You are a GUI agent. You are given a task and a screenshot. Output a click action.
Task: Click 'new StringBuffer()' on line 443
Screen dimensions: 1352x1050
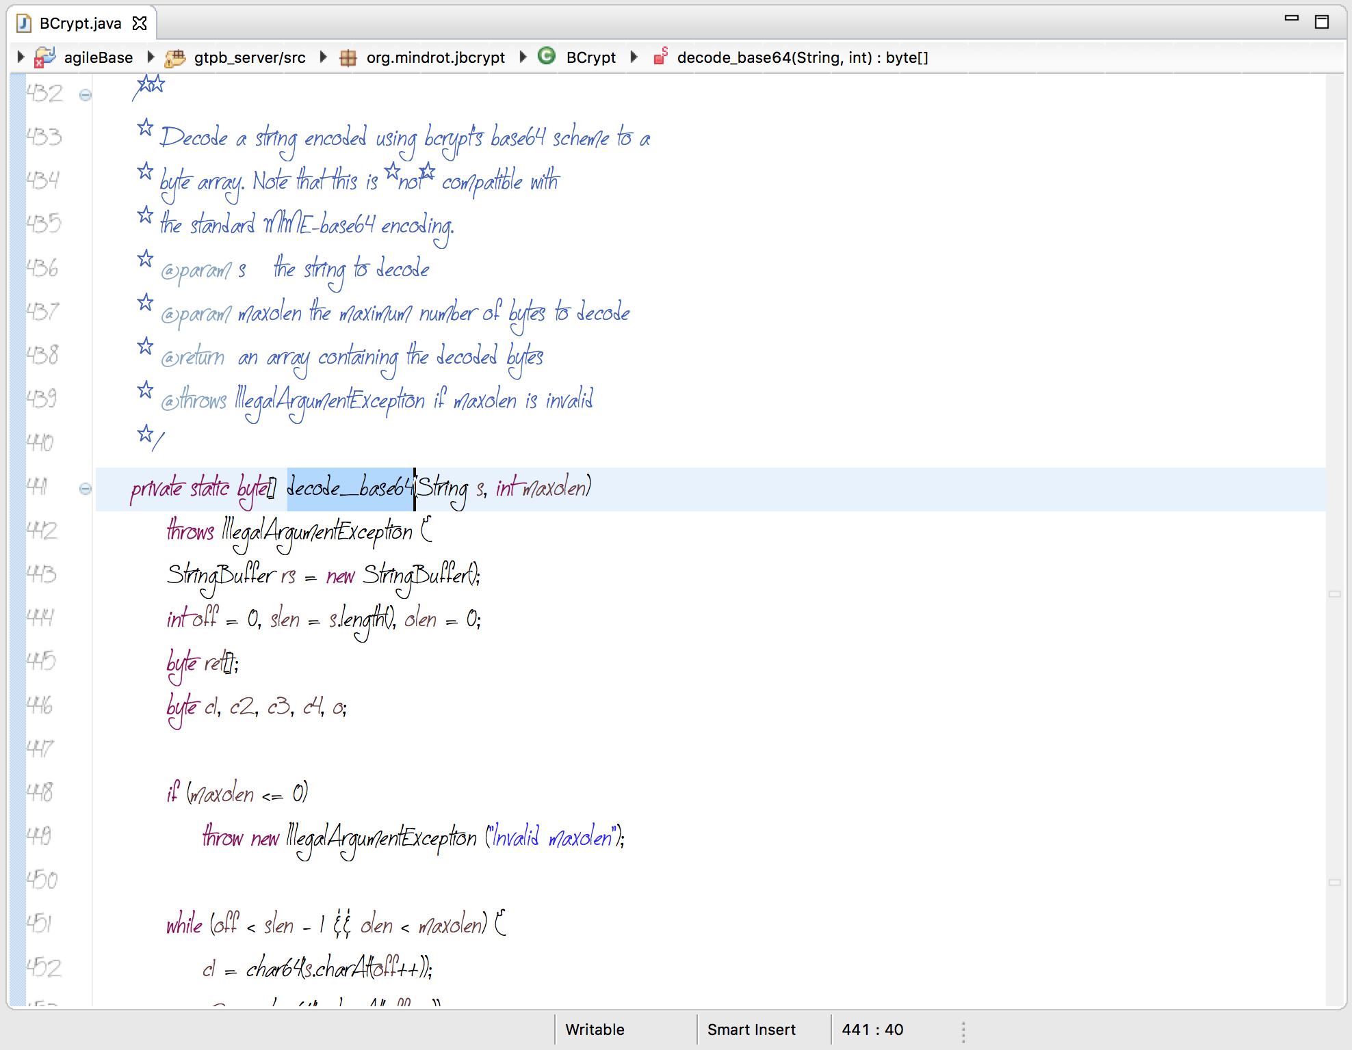[x=402, y=576]
